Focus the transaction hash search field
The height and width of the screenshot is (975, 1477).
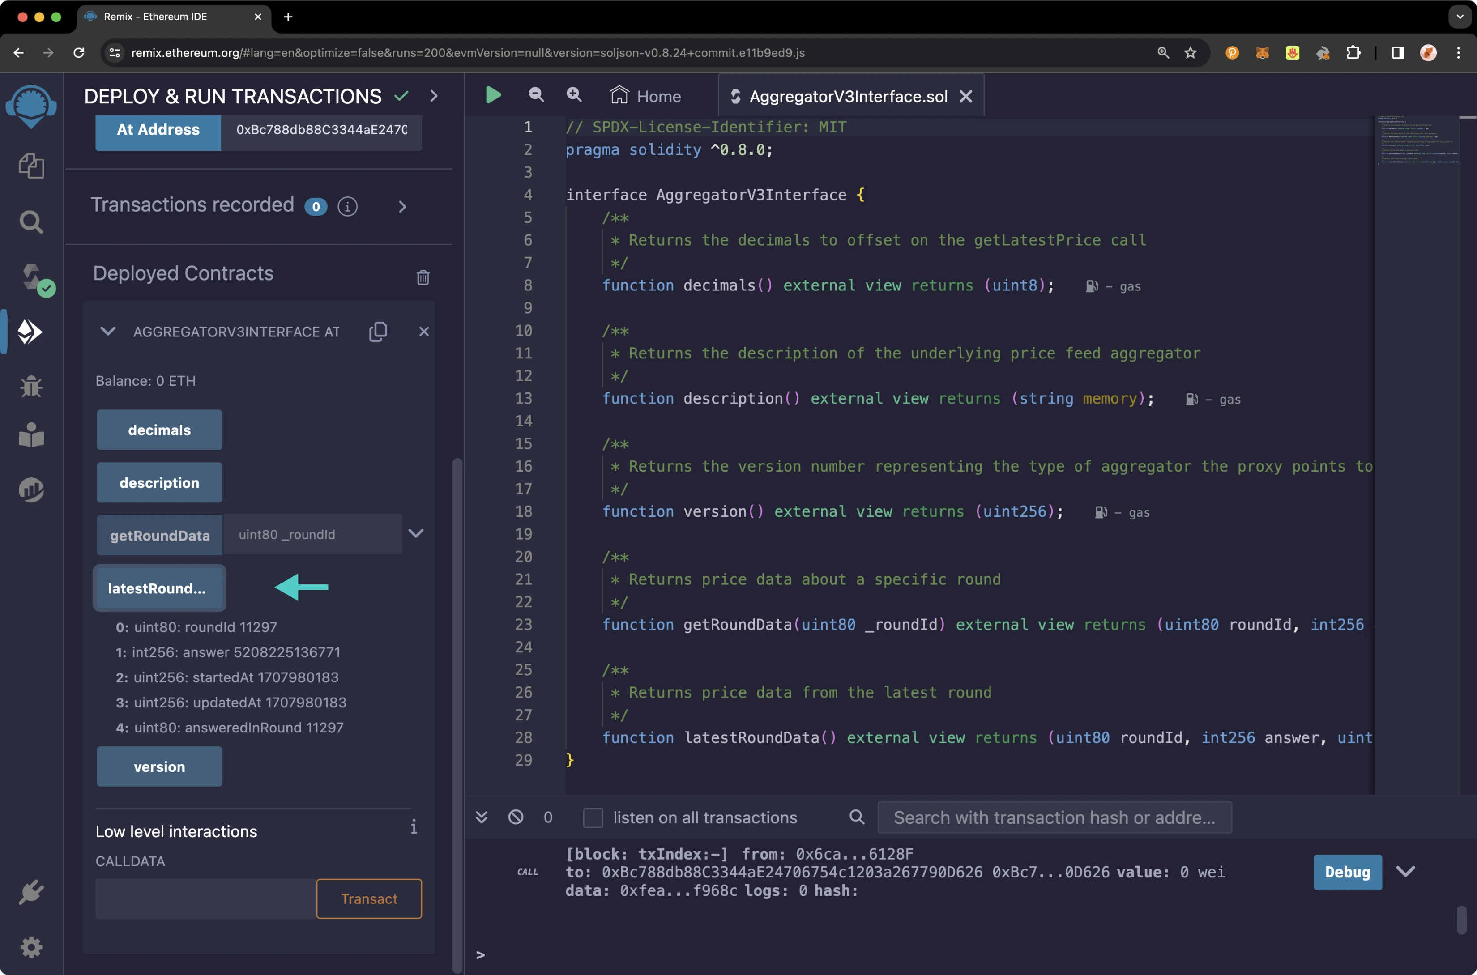pyautogui.click(x=1054, y=817)
